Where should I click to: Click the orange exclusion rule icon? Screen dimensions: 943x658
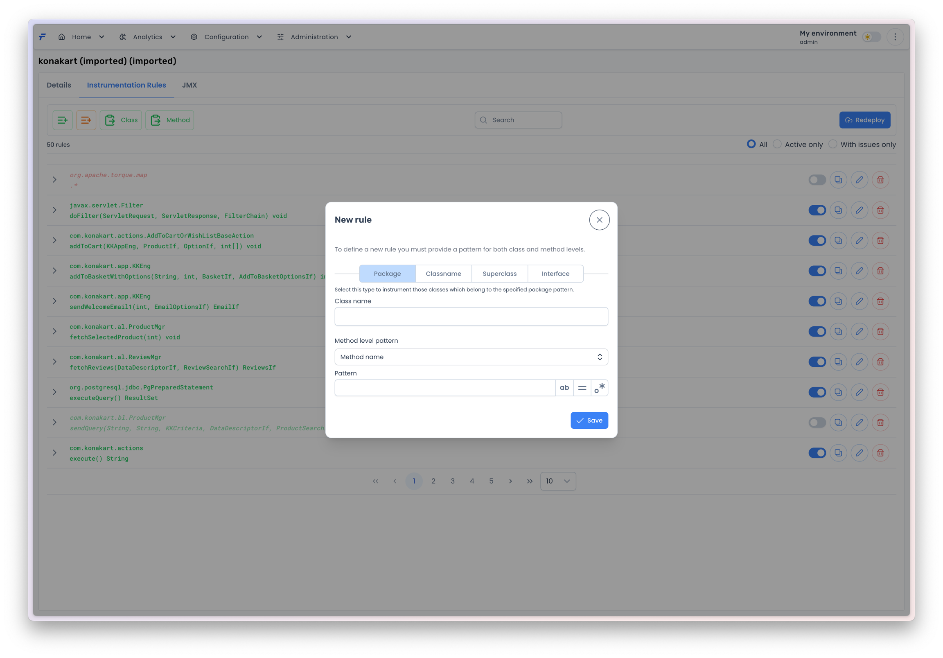tap(86, 120)
